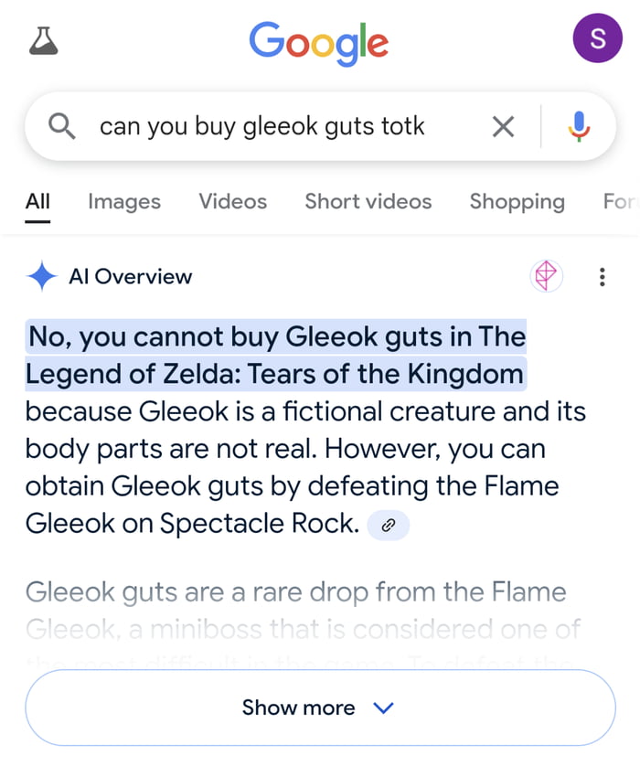Open the Shopping tab
Image resolution: width=640 pixels, height=777 pixels.
(x=517, y=201)
